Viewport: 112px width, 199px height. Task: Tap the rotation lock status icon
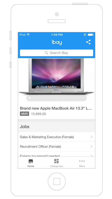tap(85, 35)
